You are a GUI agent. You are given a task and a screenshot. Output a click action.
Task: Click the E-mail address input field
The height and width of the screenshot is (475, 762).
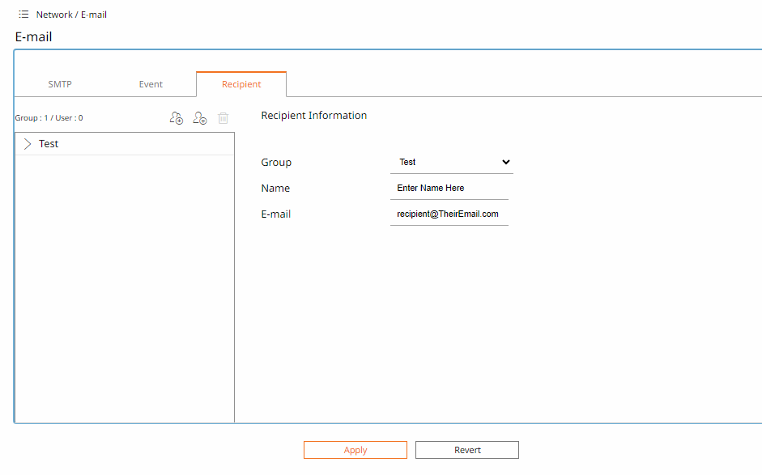coord(449,214)
